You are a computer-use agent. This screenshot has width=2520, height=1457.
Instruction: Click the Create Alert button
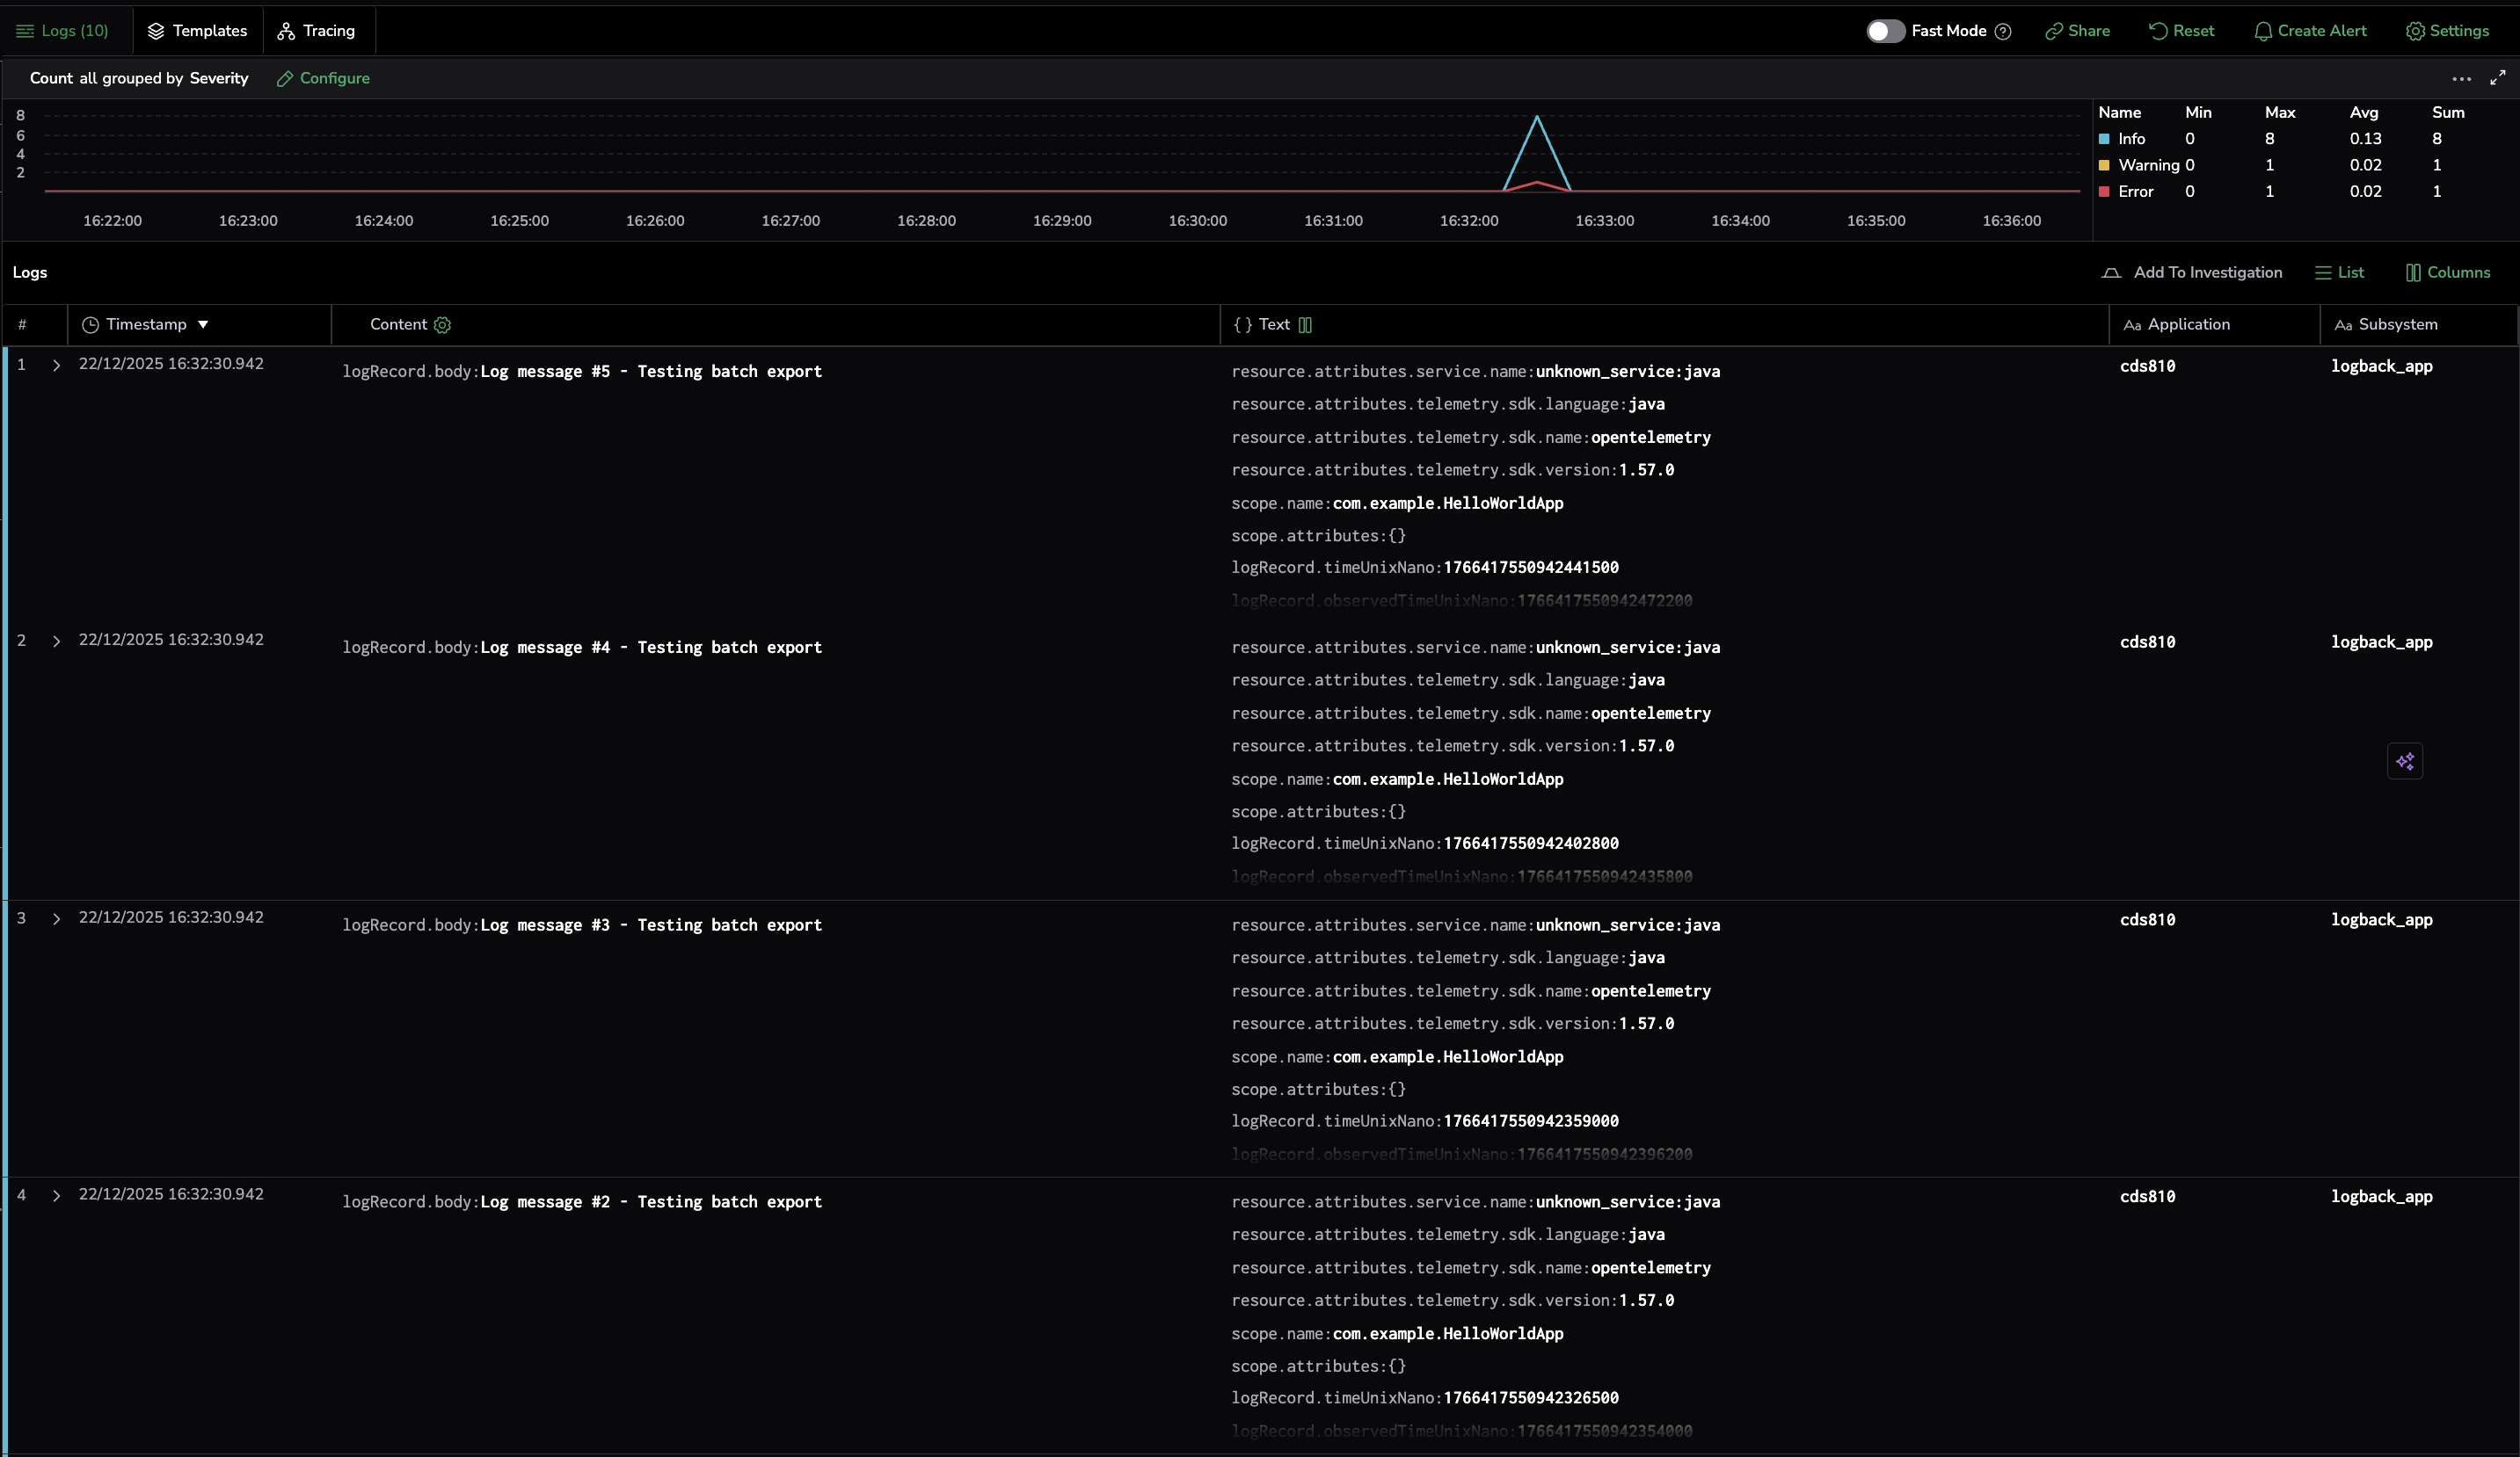tap(2309, 31)
